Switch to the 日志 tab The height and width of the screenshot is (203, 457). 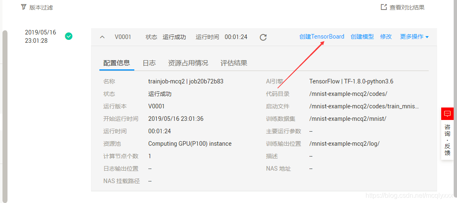click(x=149, y=63)
